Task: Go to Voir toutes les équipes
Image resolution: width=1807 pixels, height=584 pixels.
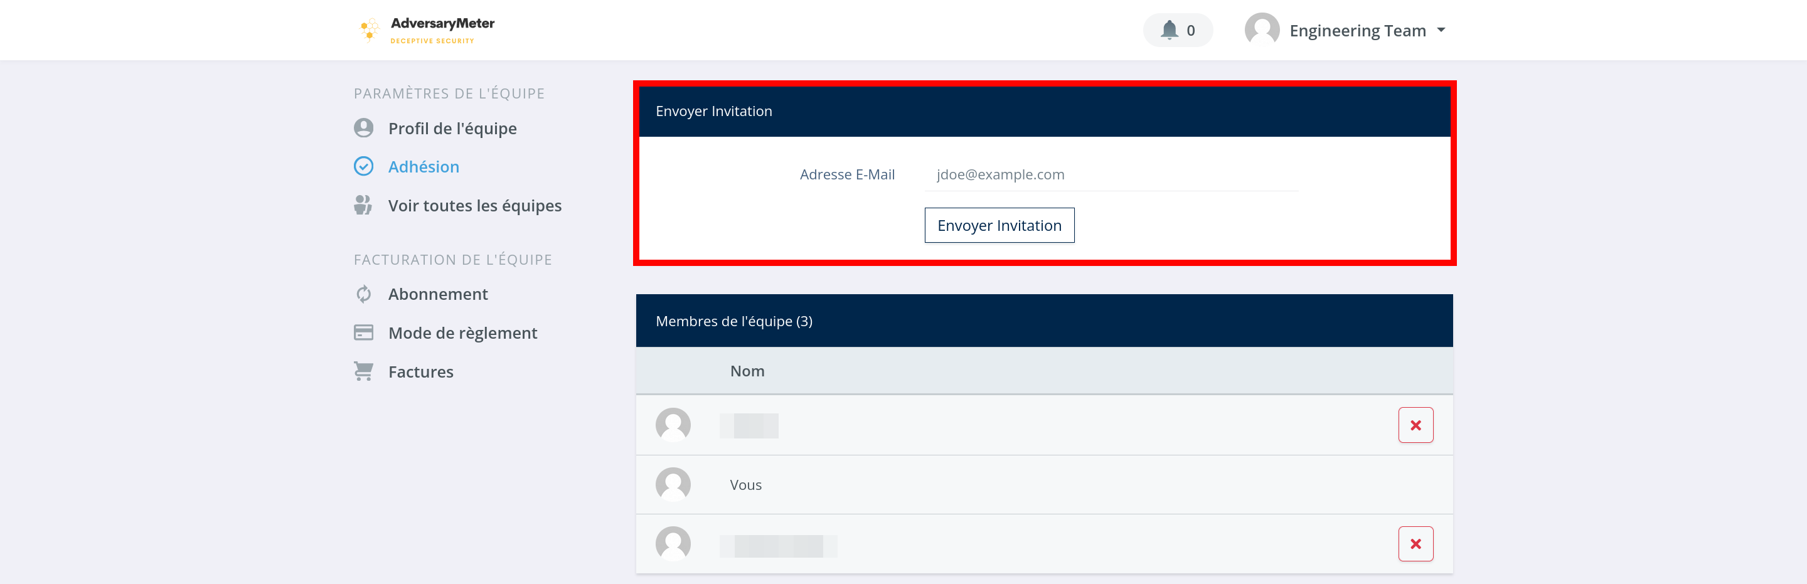Action: 474,205
